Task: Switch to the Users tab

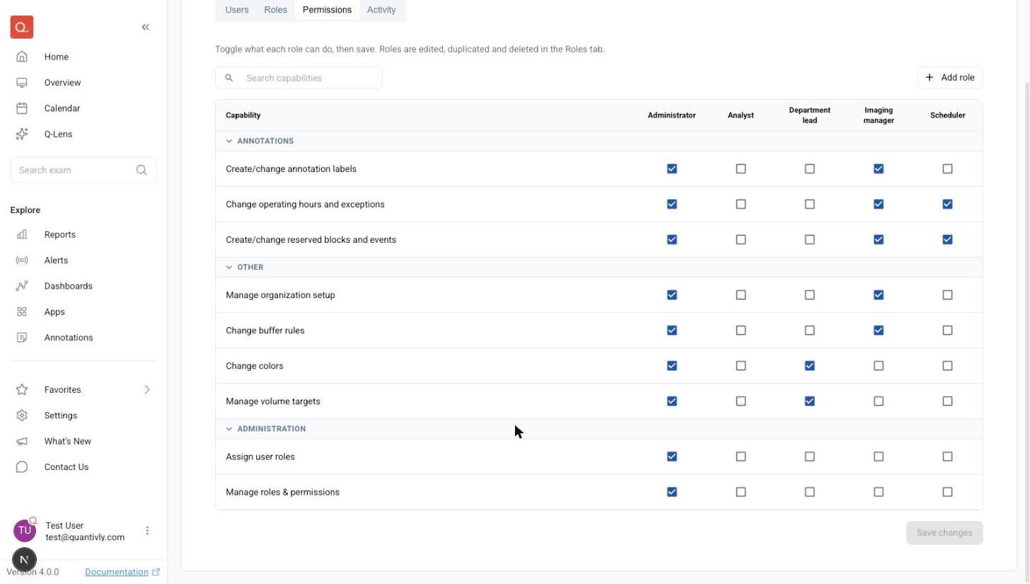Action: pyautogui.click(x=236, y=10)
